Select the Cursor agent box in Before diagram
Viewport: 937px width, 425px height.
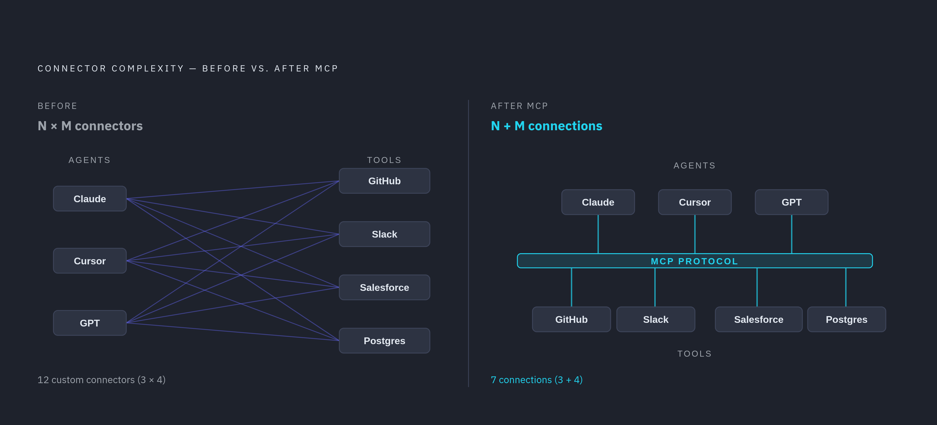pyautogui.click(x=90, y=261)
